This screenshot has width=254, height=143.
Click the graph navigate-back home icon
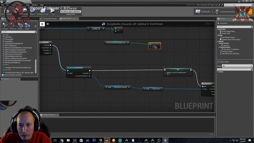[42, 24]
